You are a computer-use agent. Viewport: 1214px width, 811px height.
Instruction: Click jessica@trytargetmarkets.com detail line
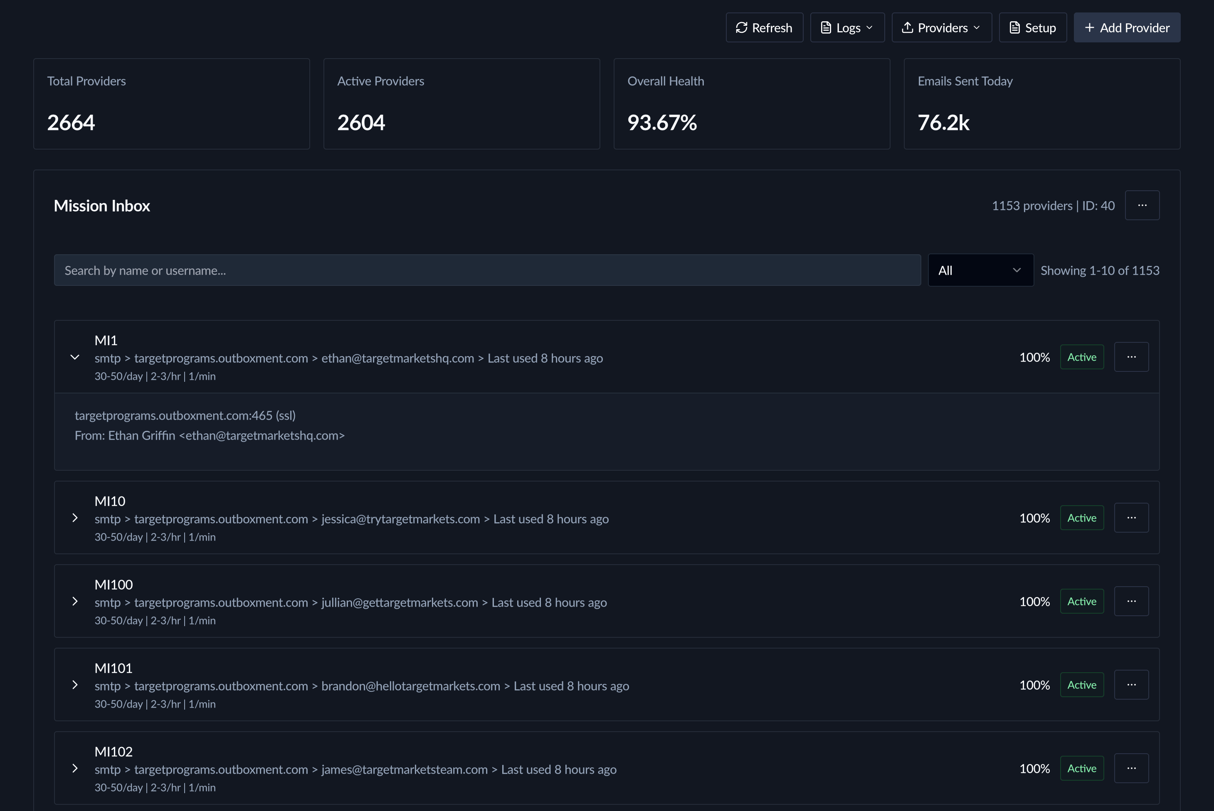[351, 519]
